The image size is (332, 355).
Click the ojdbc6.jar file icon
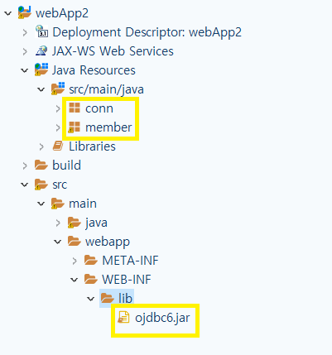(123, 317)
